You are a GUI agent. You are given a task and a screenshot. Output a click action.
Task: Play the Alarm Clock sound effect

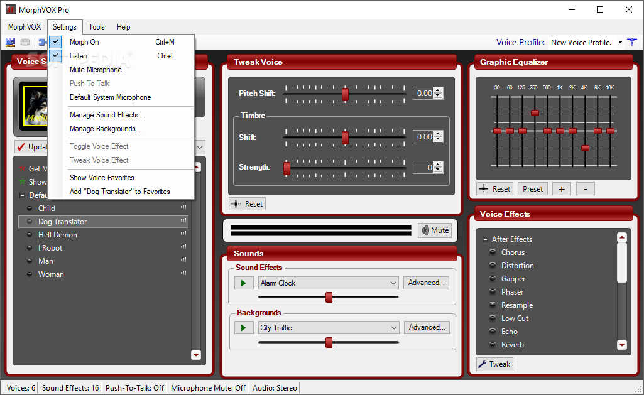(x=244, y=283)
